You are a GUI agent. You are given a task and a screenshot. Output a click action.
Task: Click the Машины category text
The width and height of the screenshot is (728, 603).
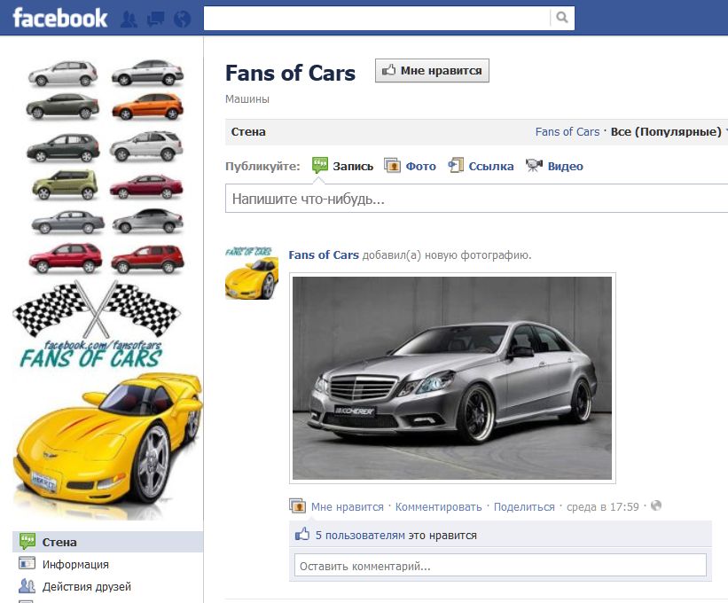click(x=247, y=99)
